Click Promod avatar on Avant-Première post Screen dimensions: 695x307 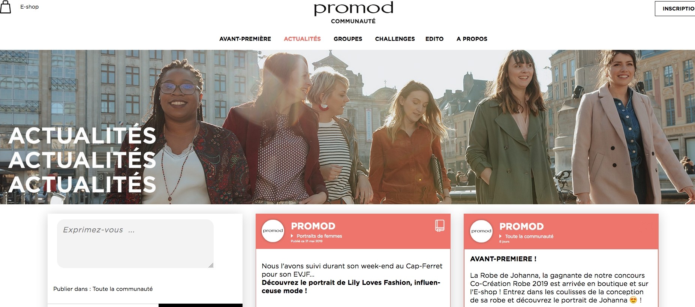pyautogui.click(x=481, y=231)
